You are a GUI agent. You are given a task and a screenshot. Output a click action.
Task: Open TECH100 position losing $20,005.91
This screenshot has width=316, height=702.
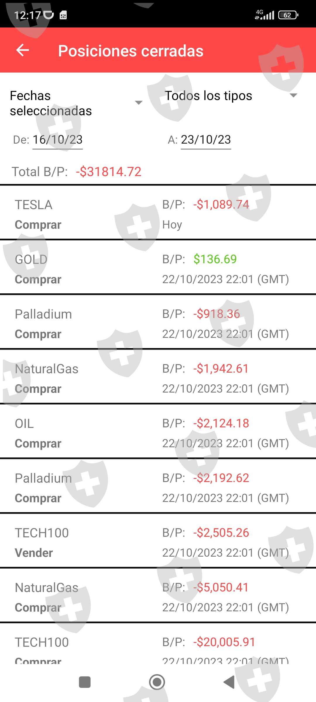coord(158,646)
